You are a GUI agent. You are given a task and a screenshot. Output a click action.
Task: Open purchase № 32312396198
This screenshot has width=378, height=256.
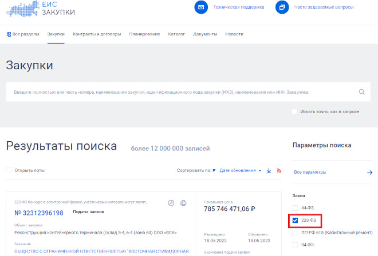coord(39,213)
